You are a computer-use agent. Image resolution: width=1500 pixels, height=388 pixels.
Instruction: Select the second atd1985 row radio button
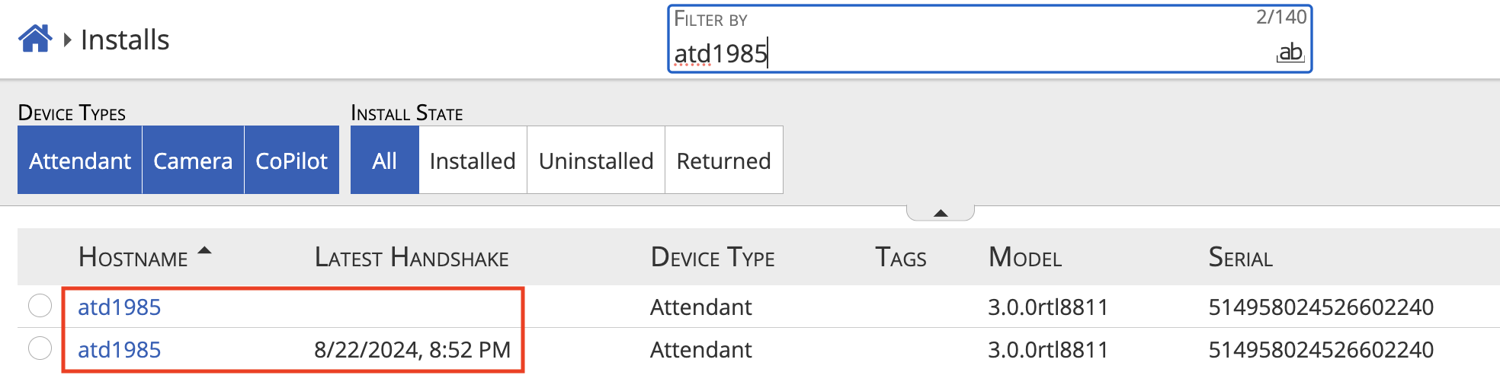click(40, 348)
